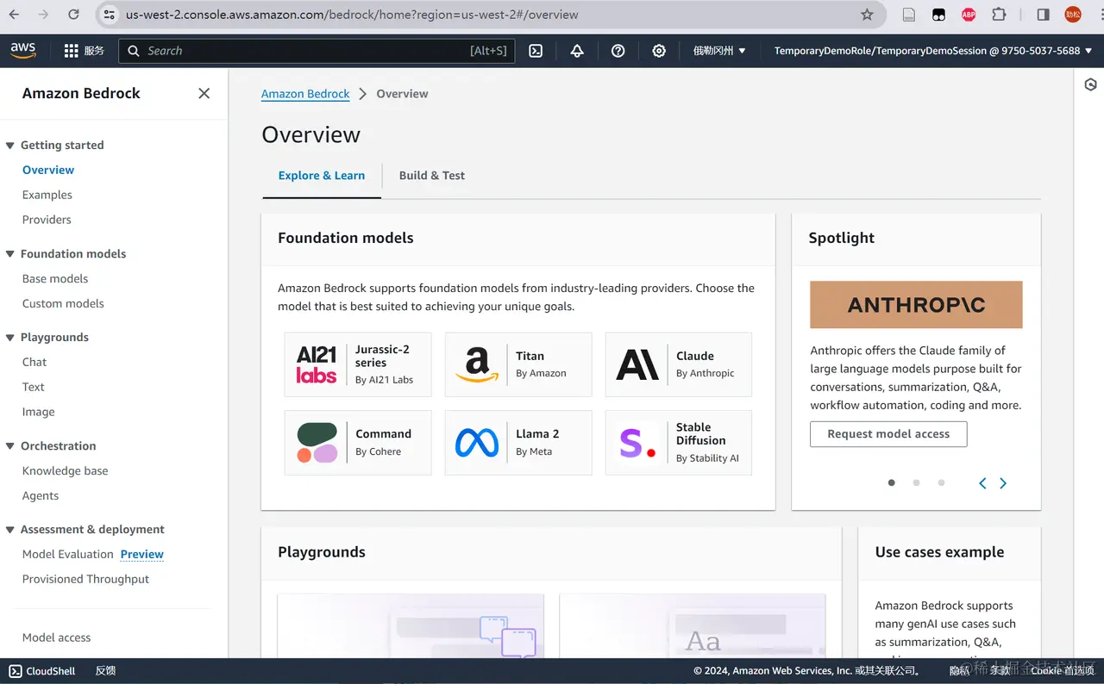Reload the page with the browser refresh button
1104x684 pixels.
coord(73,15)
